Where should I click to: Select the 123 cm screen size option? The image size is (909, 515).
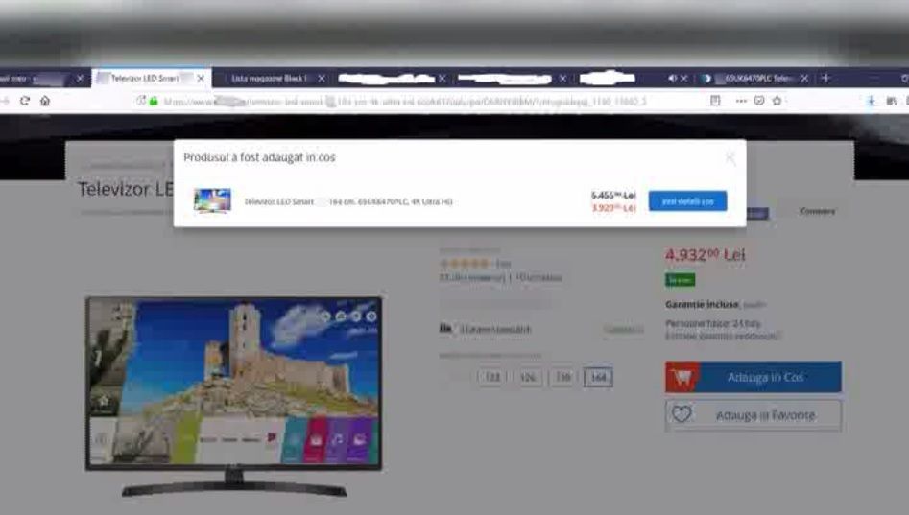pos(492,377)
